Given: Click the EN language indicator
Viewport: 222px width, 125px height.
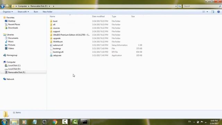Looking at the screenshot, I should 190,122.
